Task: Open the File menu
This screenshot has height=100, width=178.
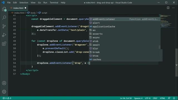Action: (x=9, y=2)
